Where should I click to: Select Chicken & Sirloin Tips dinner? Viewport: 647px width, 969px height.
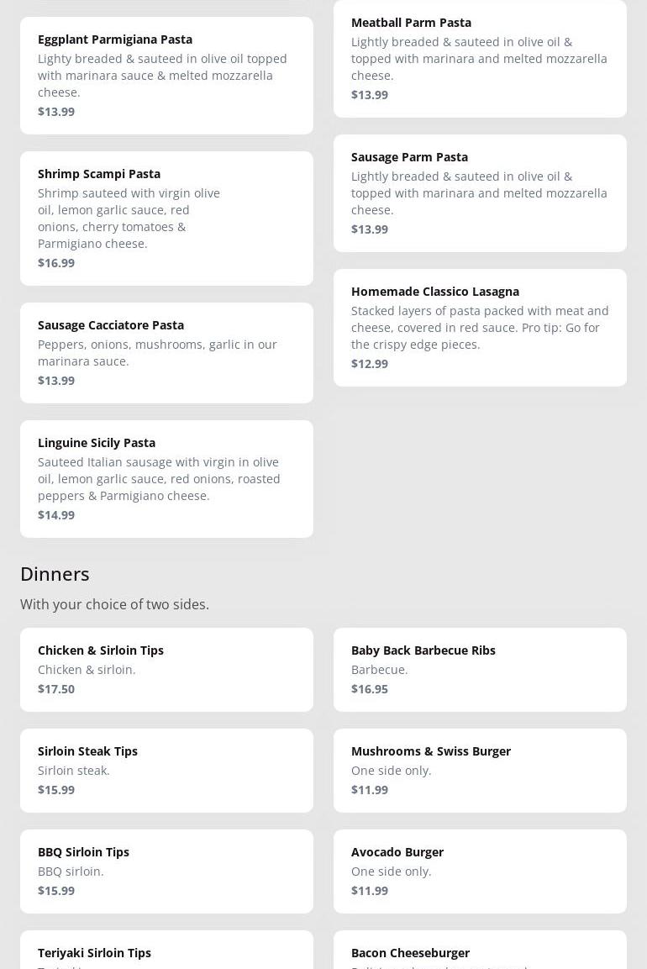coord(166,669)
